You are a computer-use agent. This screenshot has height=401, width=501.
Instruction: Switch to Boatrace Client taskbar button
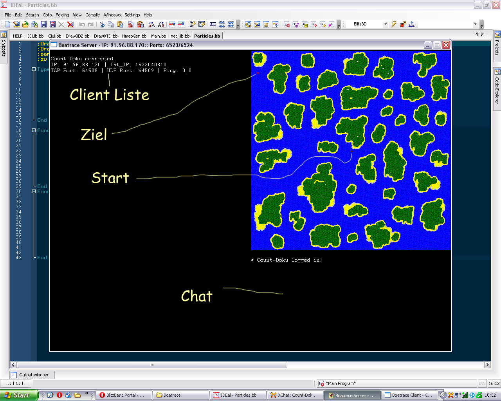(x=409, y=395)
